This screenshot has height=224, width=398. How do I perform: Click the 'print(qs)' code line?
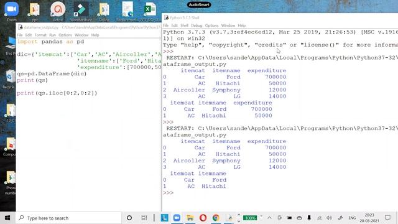pos(32,80)
